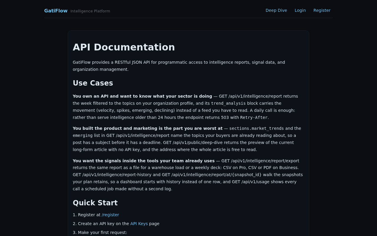
Task: Click the Retry-After code term
Action: [254, 117]
